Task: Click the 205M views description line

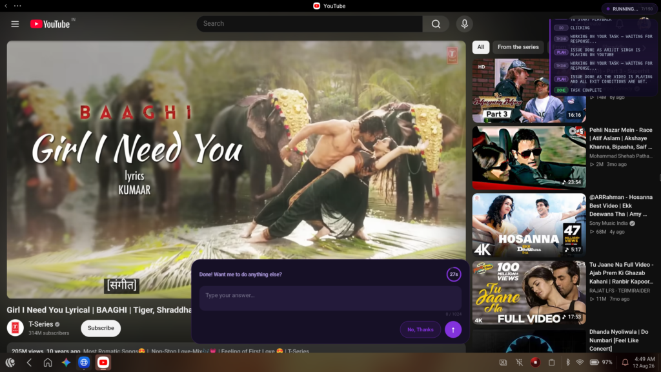Action: point(160,351)
